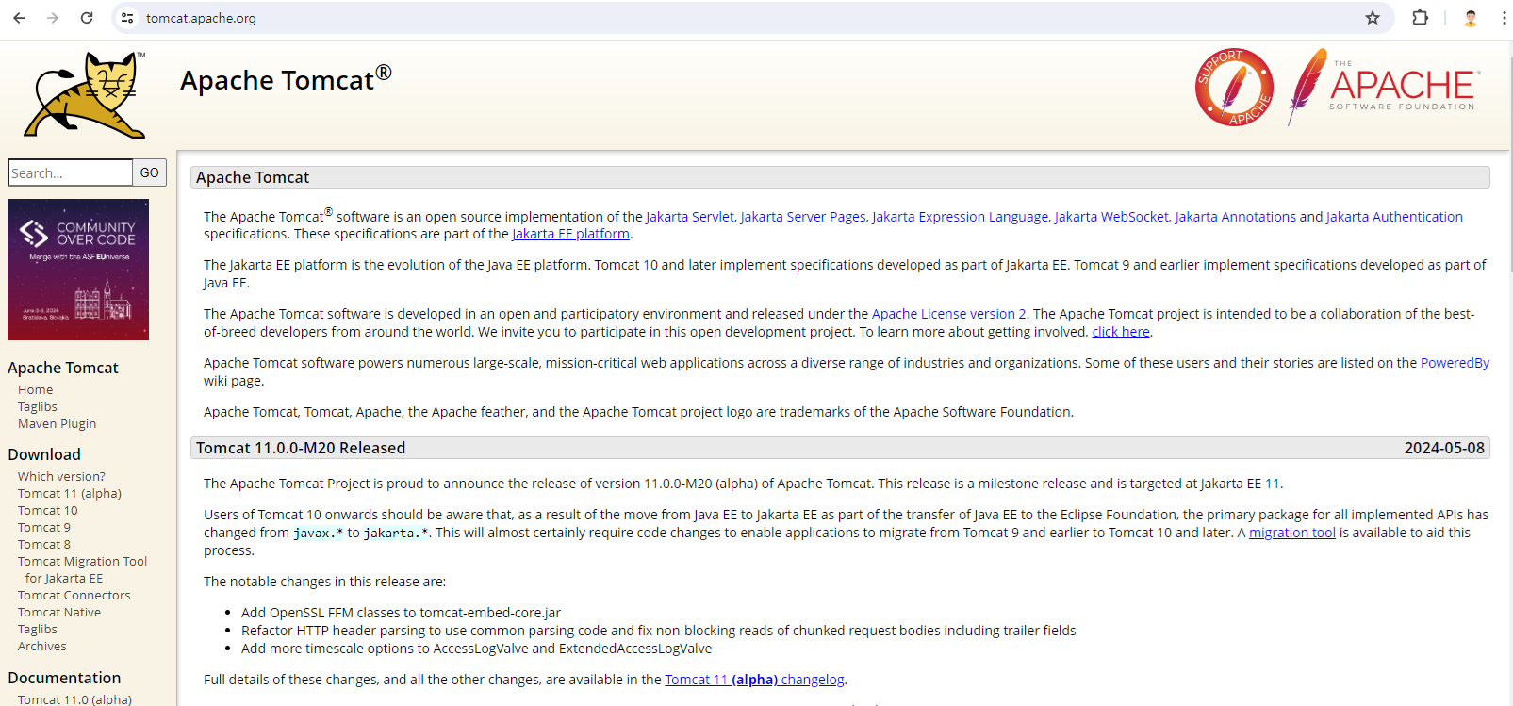The height and width of the screenshot is (706, 1513).
Task: Open the Chrome three-dot menu
Action: point(1504,18)
